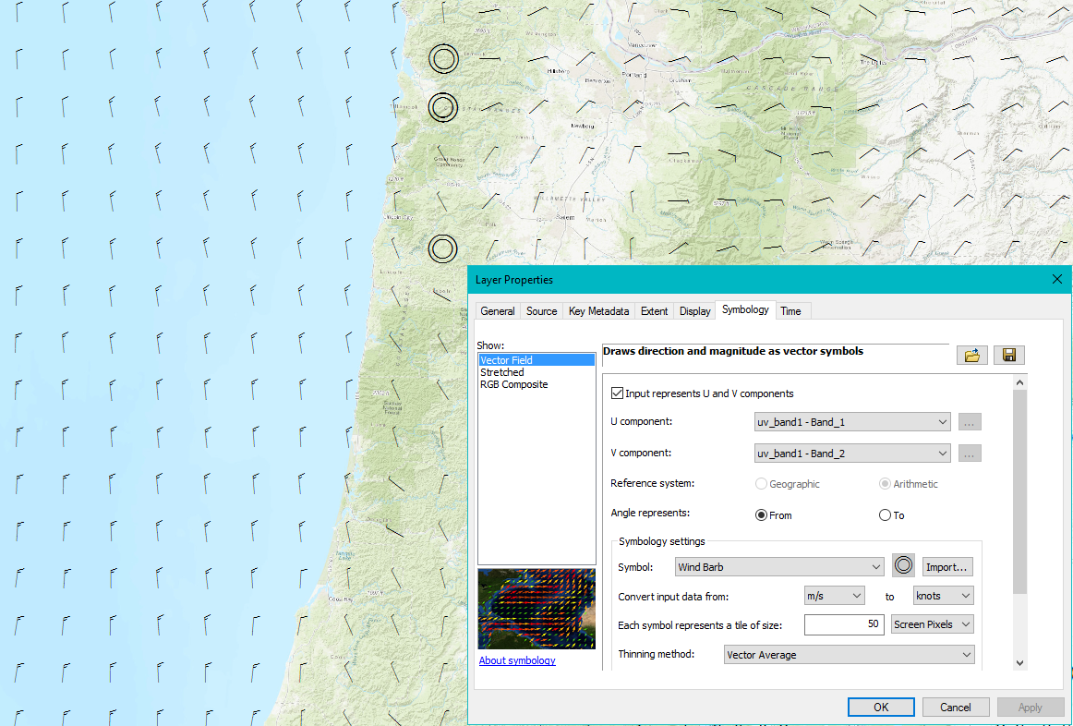Open the load symbology folder icon

click(971, 355)
